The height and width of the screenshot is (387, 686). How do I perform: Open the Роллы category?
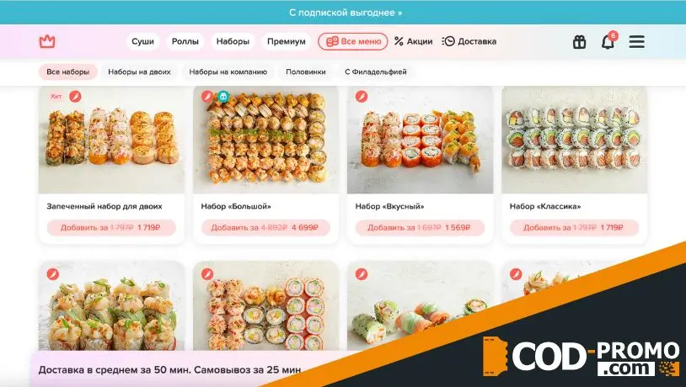pos(185,41)
